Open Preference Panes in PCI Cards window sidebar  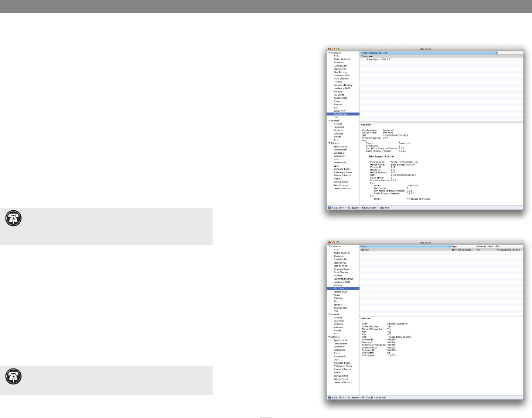[343, 366]
